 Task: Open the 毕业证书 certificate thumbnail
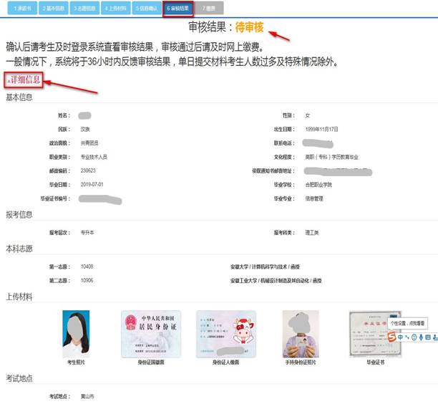pyautogui.click(x=370, y=334)
